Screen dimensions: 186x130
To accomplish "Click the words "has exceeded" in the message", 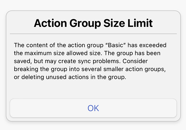I will [x=147, y=45].
